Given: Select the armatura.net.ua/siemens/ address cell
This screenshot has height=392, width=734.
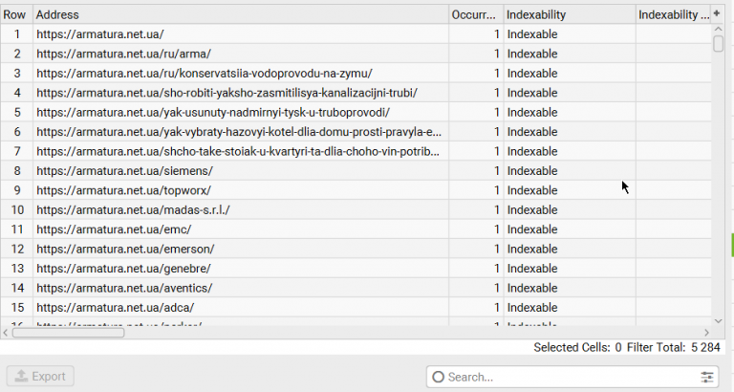Looking at the screenshot, I should (x=239, y=170).
